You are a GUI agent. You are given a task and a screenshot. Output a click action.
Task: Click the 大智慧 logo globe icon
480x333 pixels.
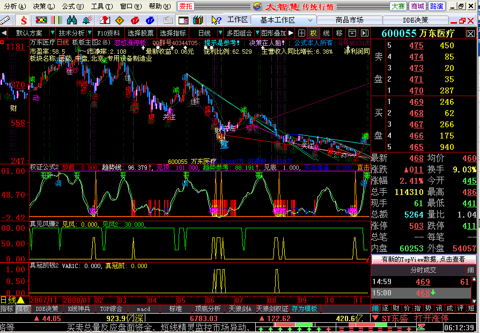pos(257,6)
